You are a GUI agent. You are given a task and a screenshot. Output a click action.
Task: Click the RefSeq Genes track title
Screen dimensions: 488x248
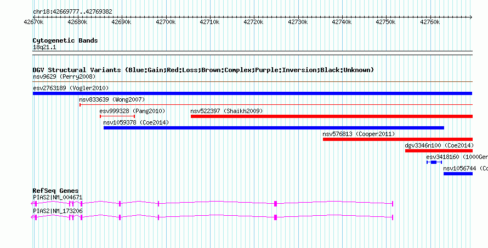click(55, 191)
